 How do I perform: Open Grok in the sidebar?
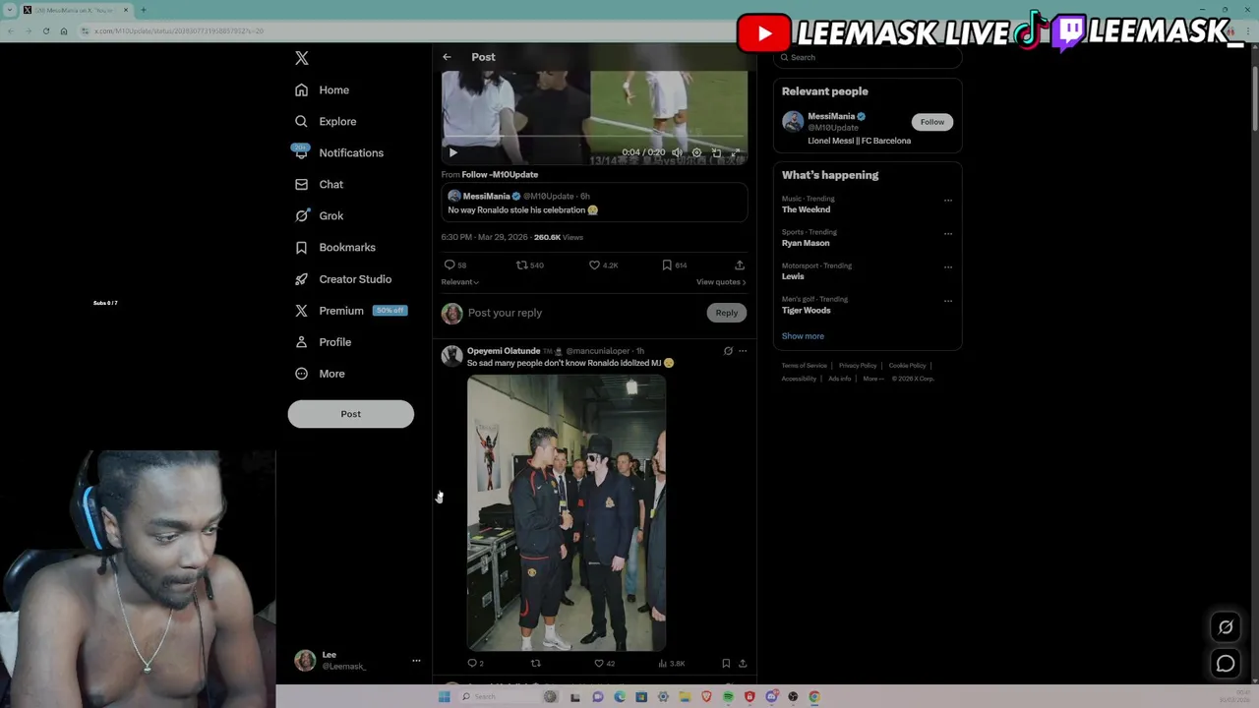[319, 216]
